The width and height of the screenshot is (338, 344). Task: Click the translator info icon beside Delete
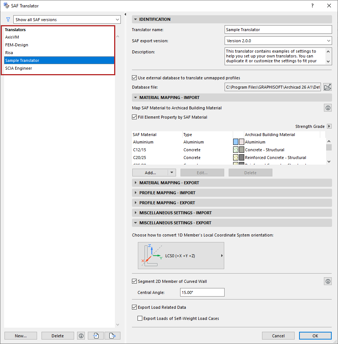tap(81, 336)
